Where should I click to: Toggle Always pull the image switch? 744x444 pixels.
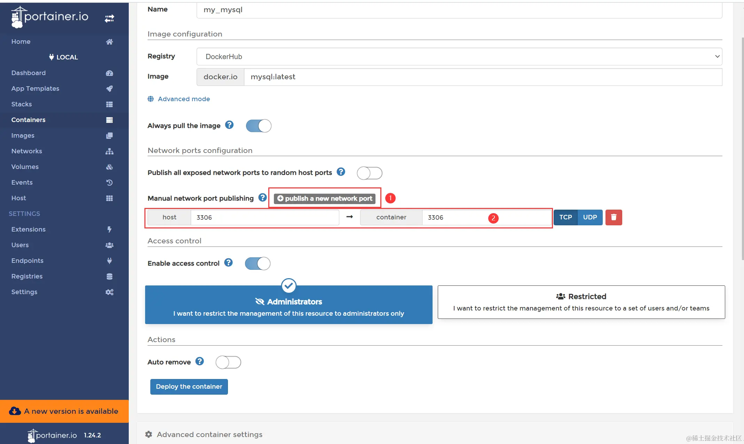click(258, 126)
